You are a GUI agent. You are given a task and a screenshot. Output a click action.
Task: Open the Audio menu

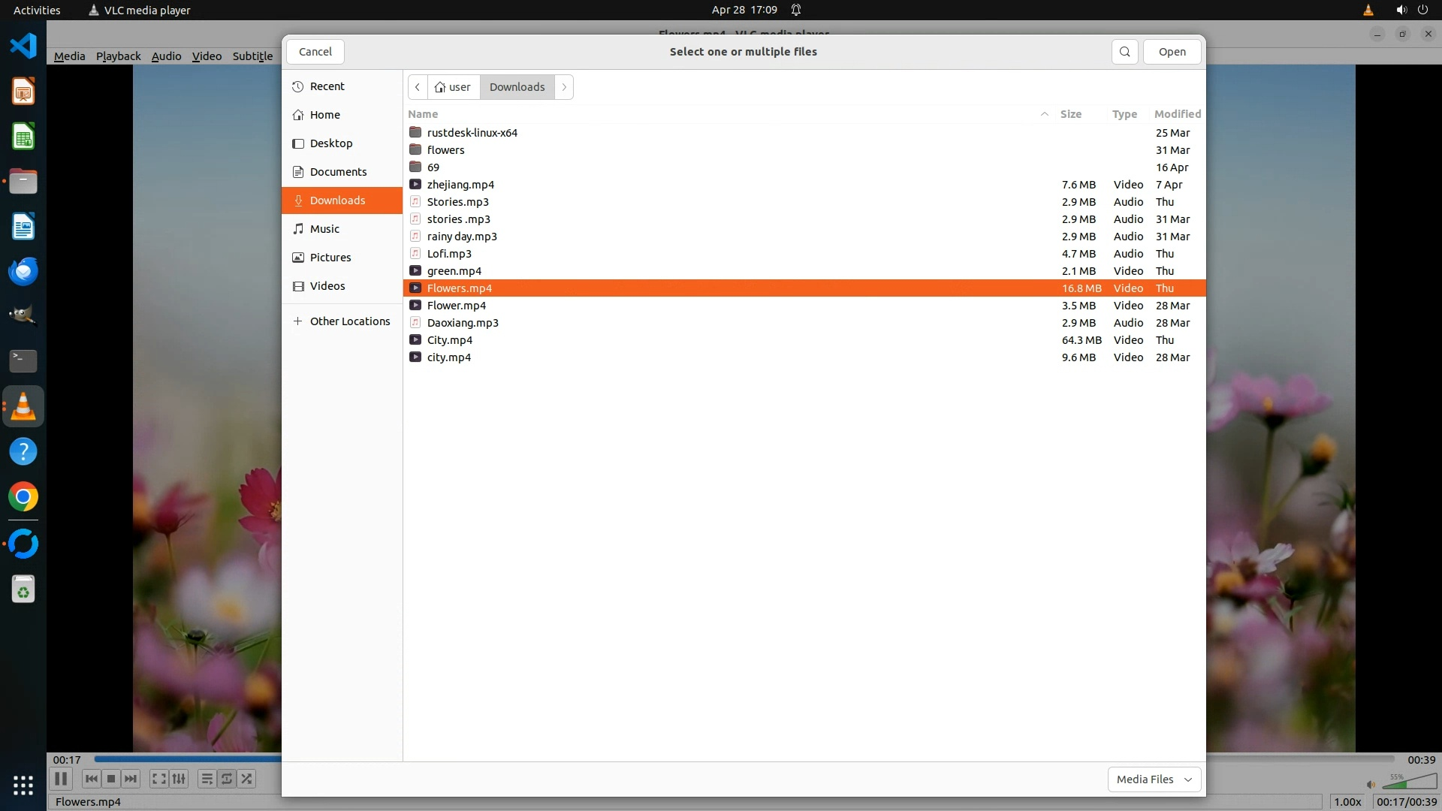point(166,56)
